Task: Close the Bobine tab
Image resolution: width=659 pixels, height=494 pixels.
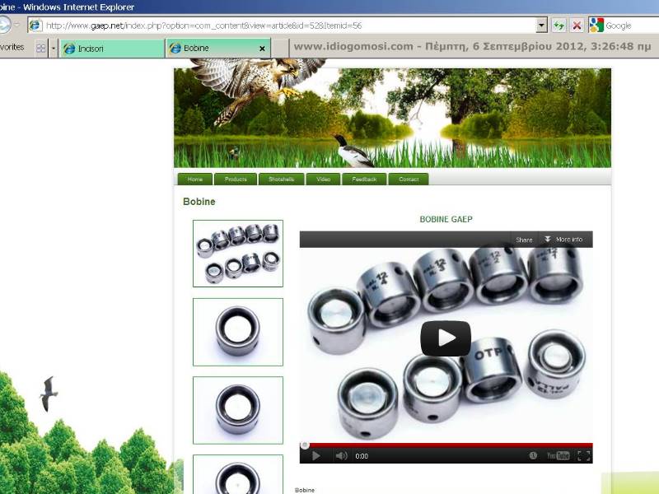Action: 262,49
